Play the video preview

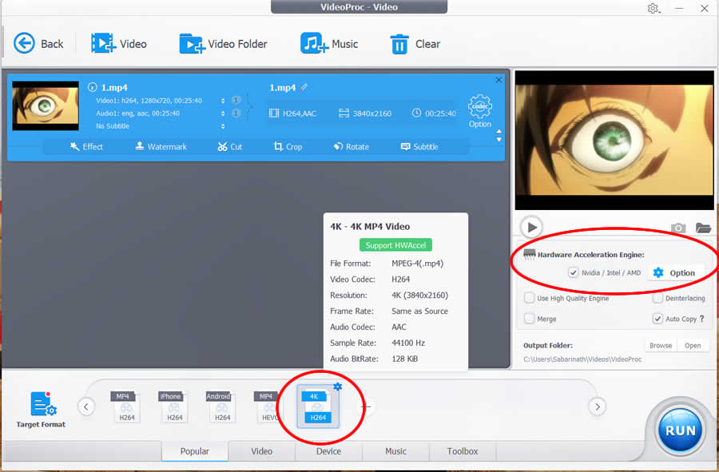click(531, 227)
